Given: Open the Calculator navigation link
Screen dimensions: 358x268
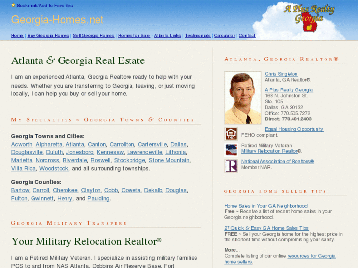Looking at the screenshot, I should coord(225,35).
